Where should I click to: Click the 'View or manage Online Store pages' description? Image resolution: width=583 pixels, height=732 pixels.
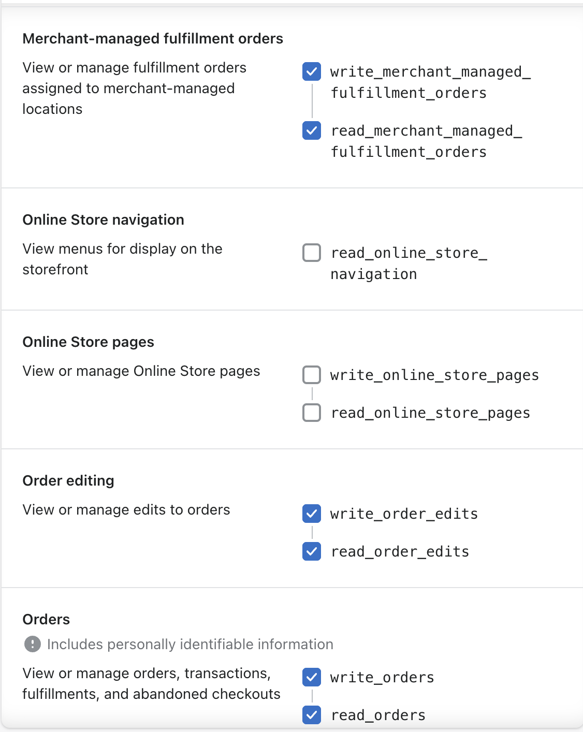click(141, 371)
